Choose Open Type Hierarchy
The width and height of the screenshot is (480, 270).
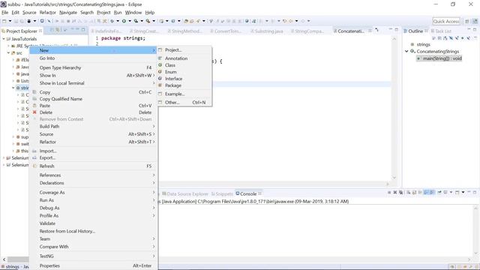click(60, 67)
